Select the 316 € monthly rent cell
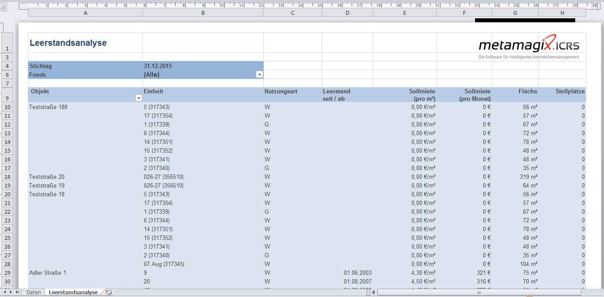 464,281
